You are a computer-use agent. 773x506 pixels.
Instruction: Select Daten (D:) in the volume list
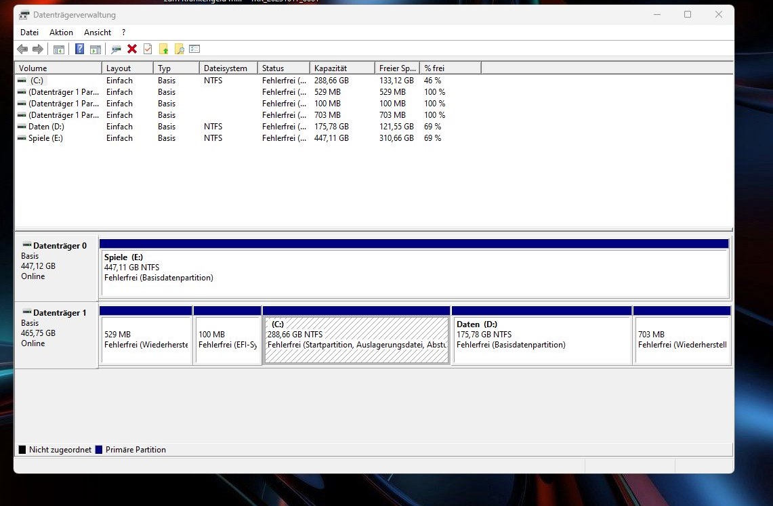click(46, 127)
